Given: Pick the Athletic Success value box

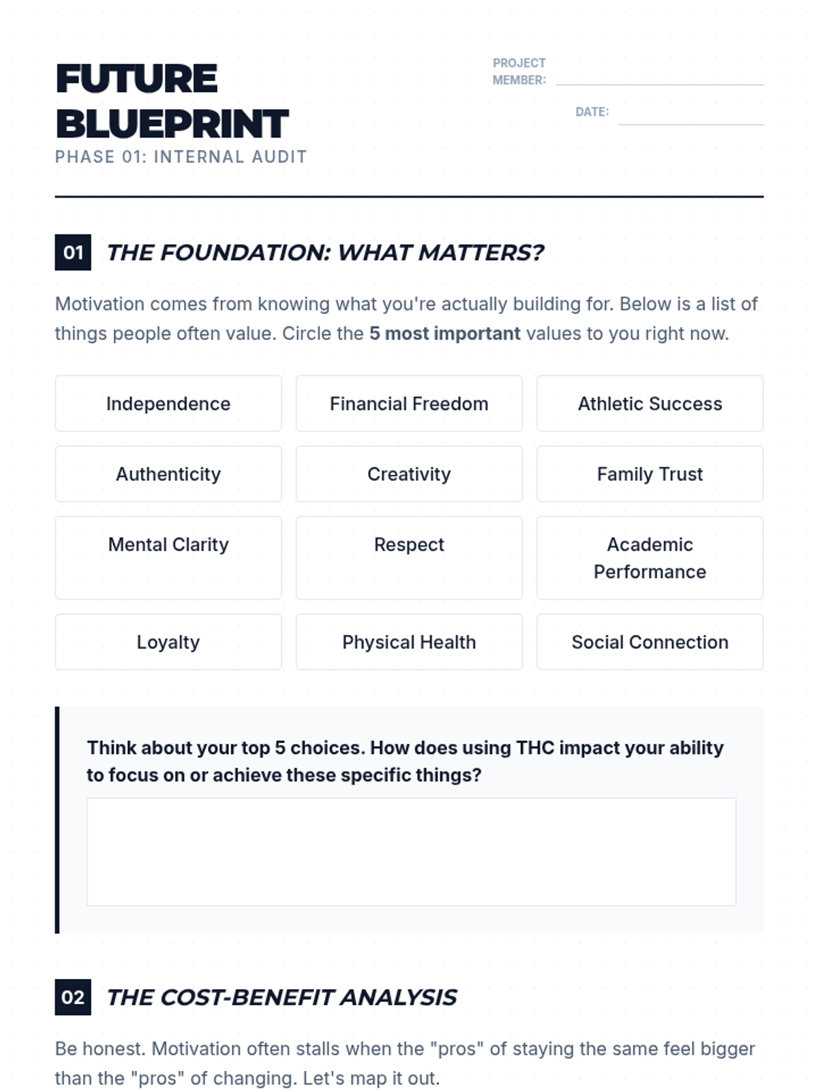Looking at the screenshot, I should click(650, 403).
